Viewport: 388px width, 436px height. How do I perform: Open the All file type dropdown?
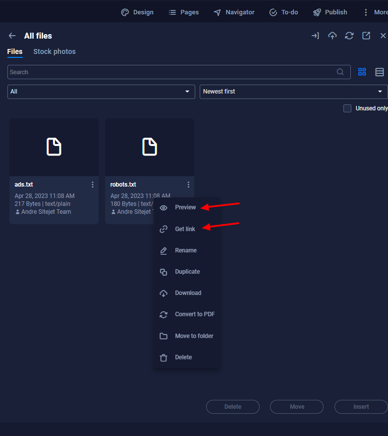pyautogui.click(x=101, y=92)
